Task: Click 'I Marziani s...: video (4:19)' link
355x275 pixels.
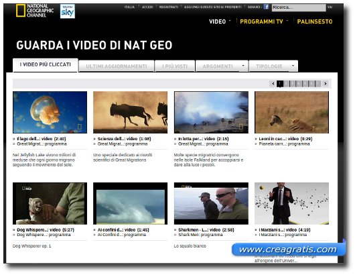Action: (285, 229)
